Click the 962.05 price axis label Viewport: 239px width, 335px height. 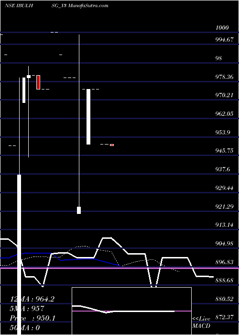coord(224,114)
